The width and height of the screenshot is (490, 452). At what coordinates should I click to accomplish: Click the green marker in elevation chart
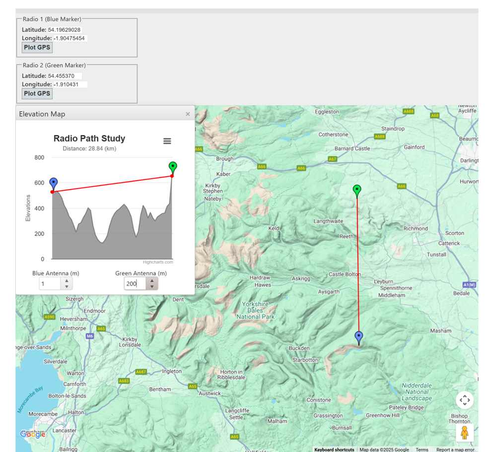point(173,167)
